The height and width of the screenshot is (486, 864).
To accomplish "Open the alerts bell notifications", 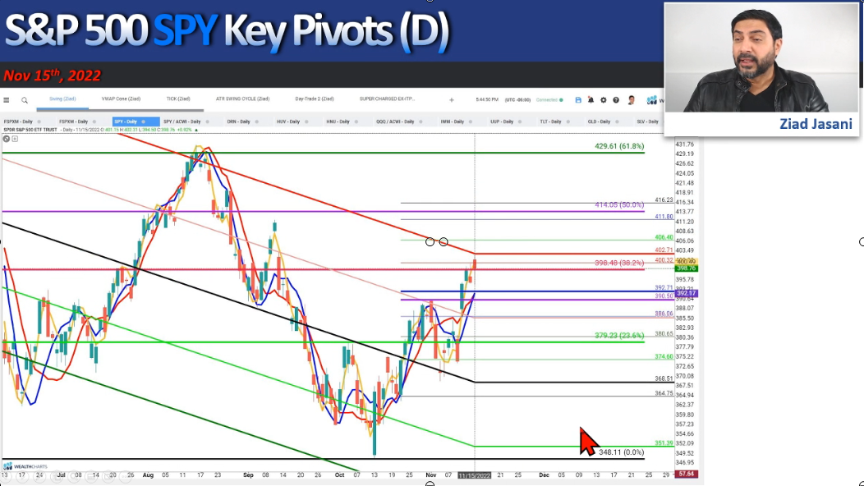I will [x=591, y=99].
